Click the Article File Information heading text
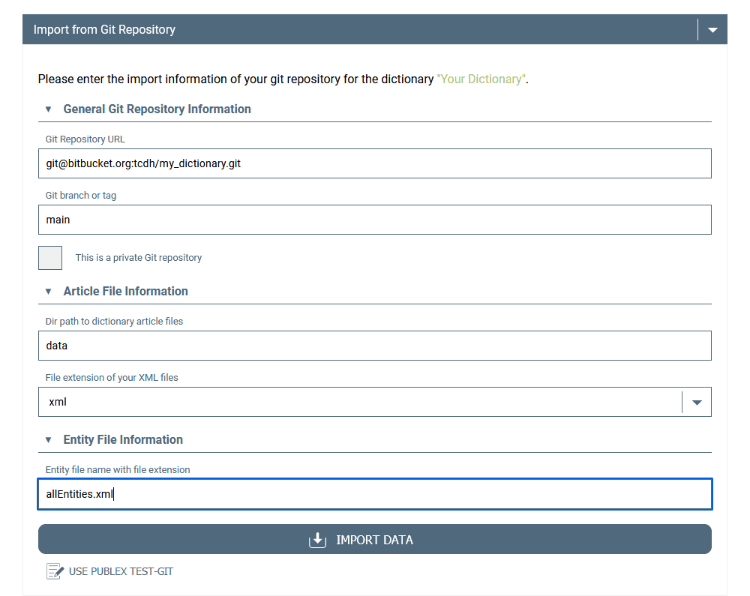The width and height of the screenshot is (750, 596). (126, 292)
